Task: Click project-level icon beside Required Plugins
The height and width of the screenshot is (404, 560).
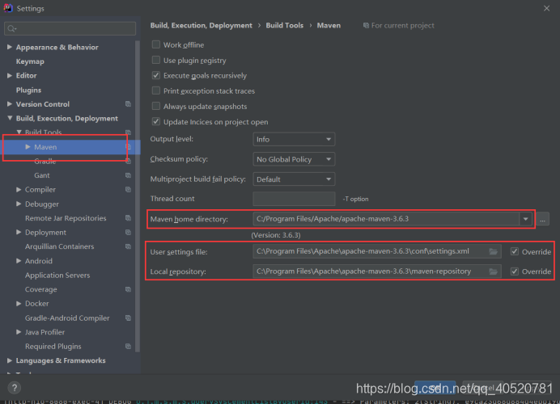Action: [x=128, y=347]
